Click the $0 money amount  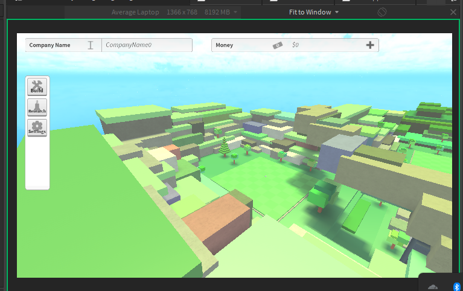click(x=295, y=45)
